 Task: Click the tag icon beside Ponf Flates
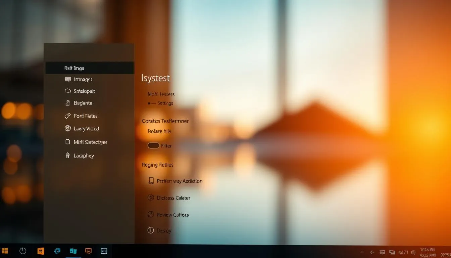pyautogui.click(x=67, y=116)
